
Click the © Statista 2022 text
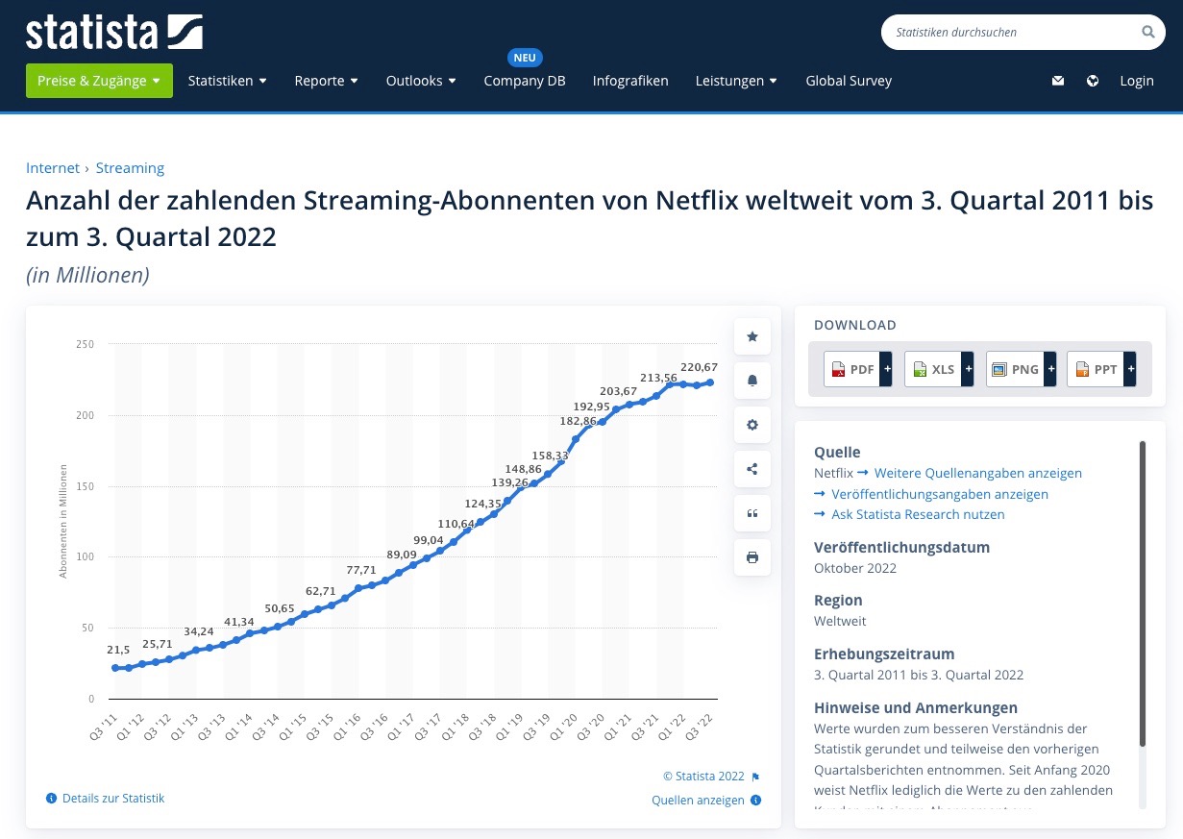(x=703, y=777)
